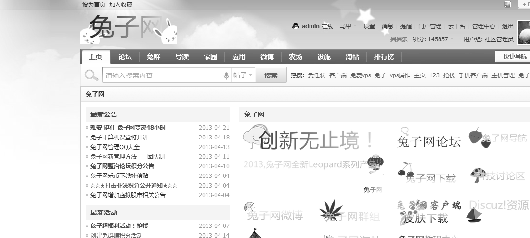Click the leaf icon for 兔子网群组
The height and width of the screenshot is (238, 530).
[331, 210]
